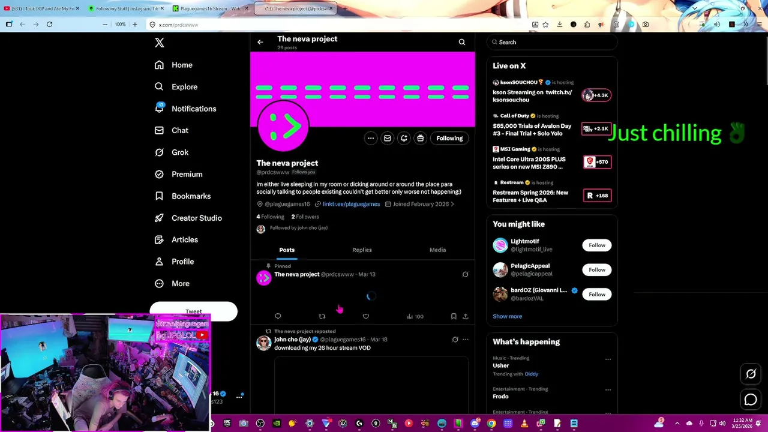Reload the page in the browser
The image size is (768, 432).
(x=49, y=25)
